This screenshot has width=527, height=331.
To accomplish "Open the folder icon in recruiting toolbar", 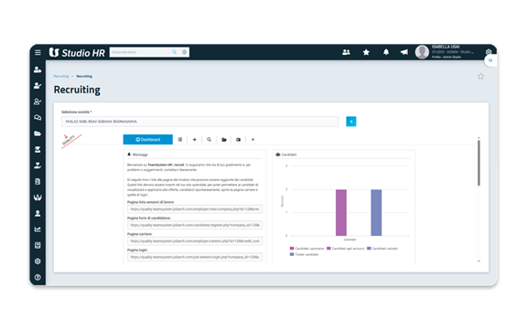I will [224, 140].
